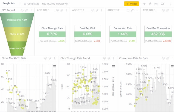The image size is (174, 112).
Task: Open presentation display mode icon in top toolbar
Action: (x=162, y=4)
